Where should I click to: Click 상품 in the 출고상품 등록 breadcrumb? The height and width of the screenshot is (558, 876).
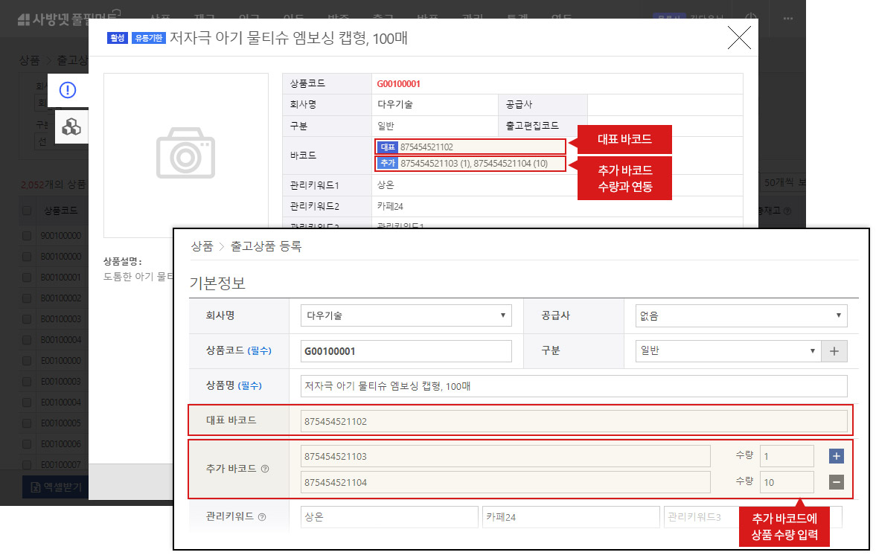202,246
